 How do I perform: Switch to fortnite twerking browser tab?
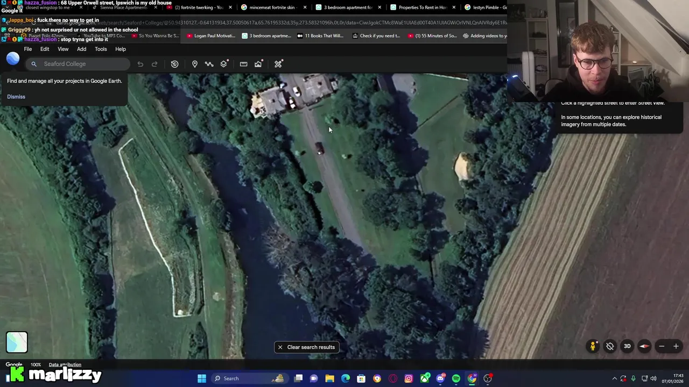coord(199,8)
